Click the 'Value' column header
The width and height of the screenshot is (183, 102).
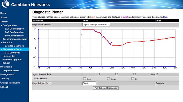click(x=119, y=21)
